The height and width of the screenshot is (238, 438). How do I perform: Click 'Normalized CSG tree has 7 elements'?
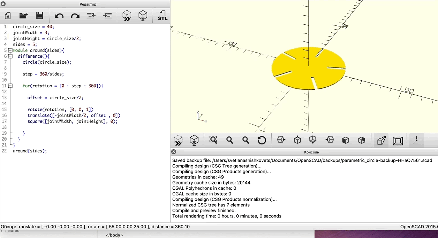(211, 205)
